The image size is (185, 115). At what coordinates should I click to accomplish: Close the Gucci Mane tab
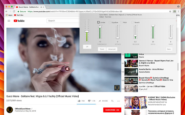point(43,7)
